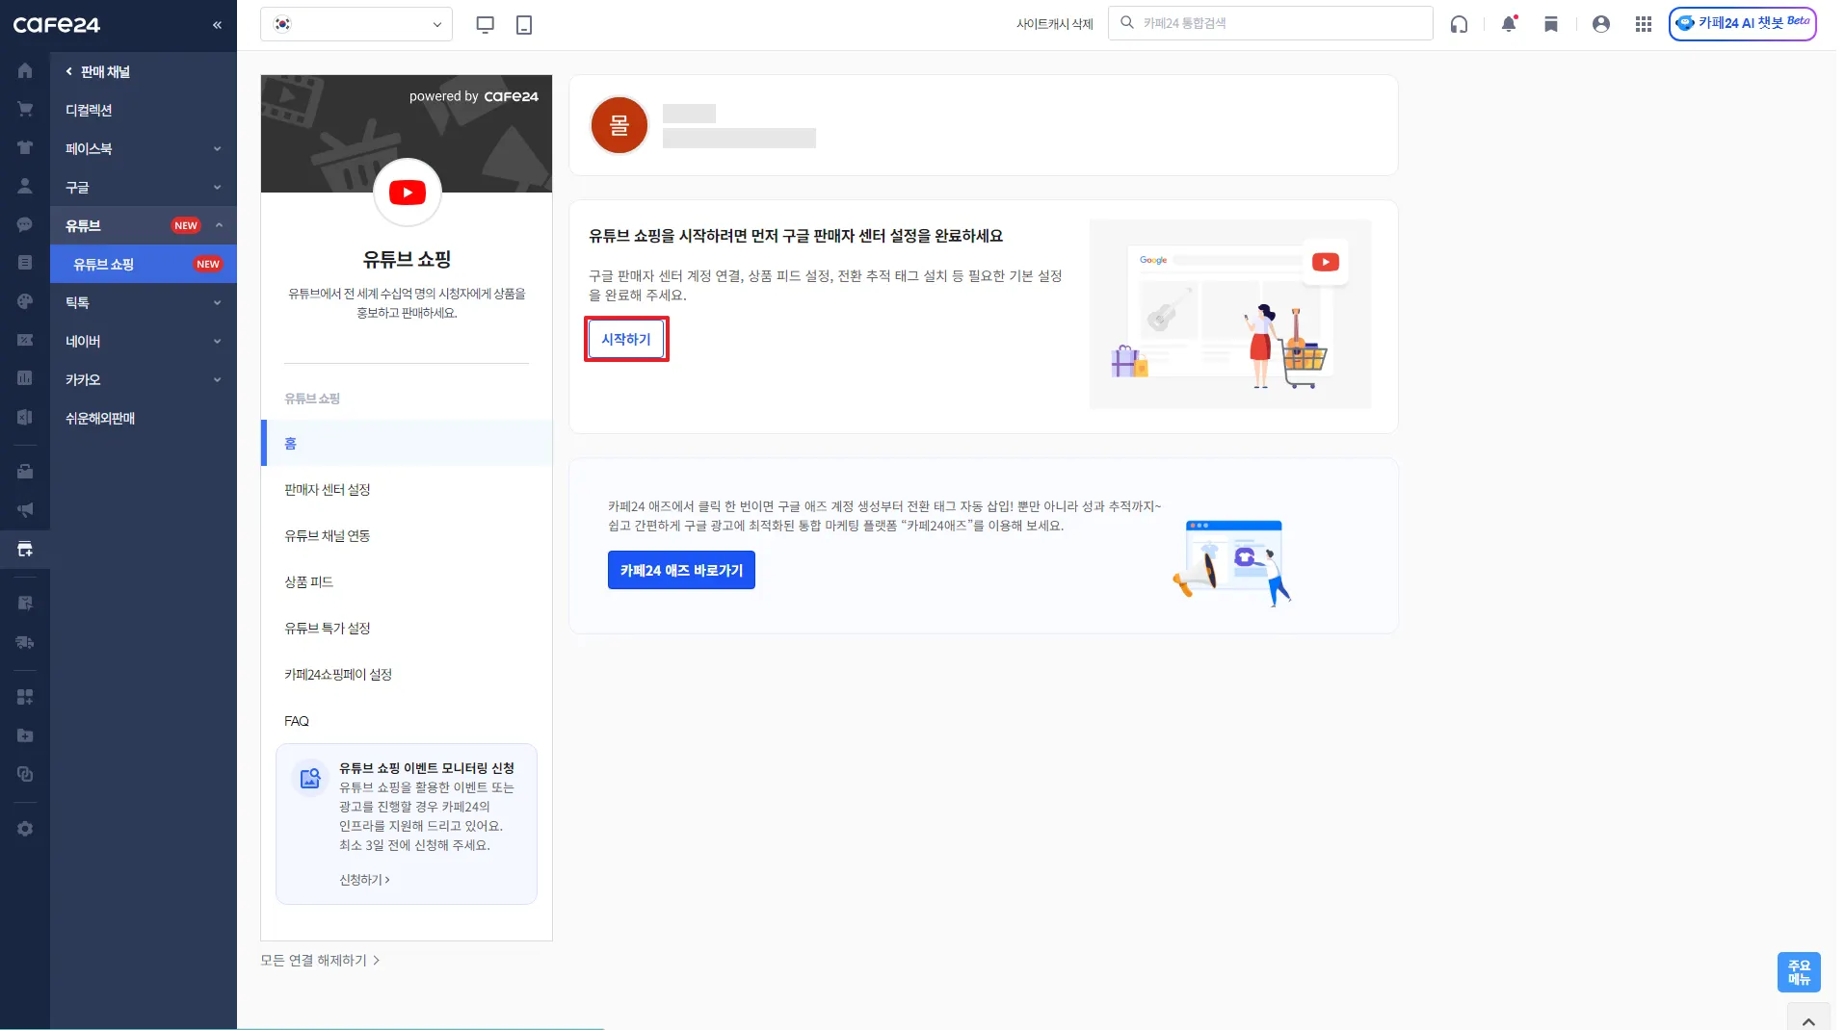1845x1030 pixels.
Task: Open the 쉬운해외판매 menu item
Action: tap(144, 418)
